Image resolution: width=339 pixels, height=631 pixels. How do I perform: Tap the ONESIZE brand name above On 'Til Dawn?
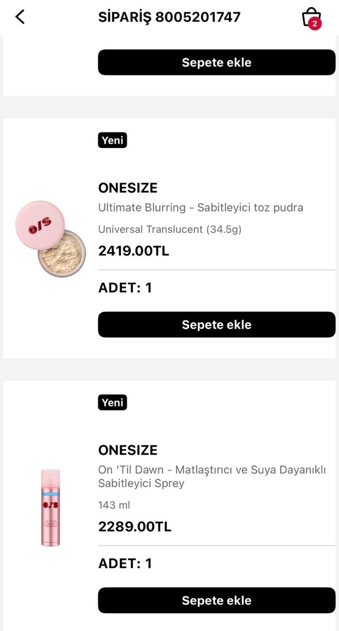point(128,450)
